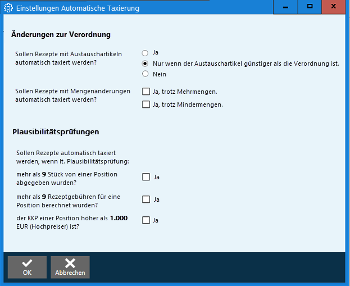Screen dimensions: 350x286
Task: Click 'mehr als 9 Stück von einer Position' text
Action: 67,178
